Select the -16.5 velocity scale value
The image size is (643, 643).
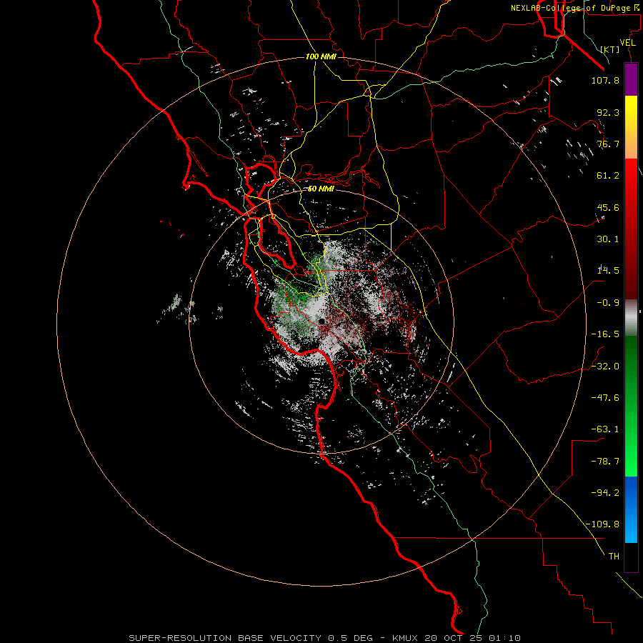pos(605,334)
